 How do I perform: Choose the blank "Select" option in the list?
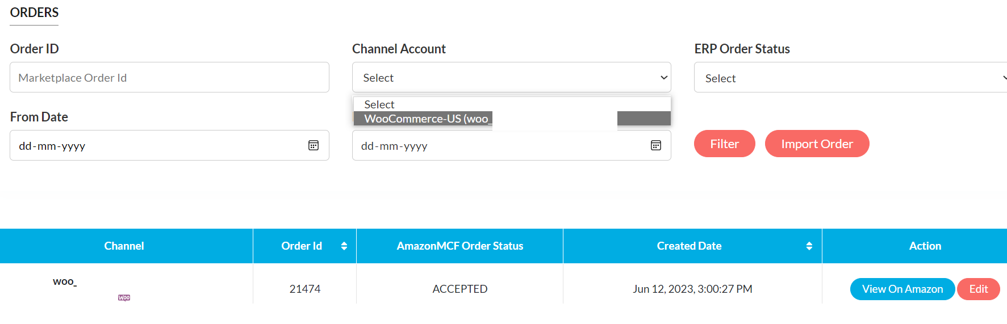379,104
